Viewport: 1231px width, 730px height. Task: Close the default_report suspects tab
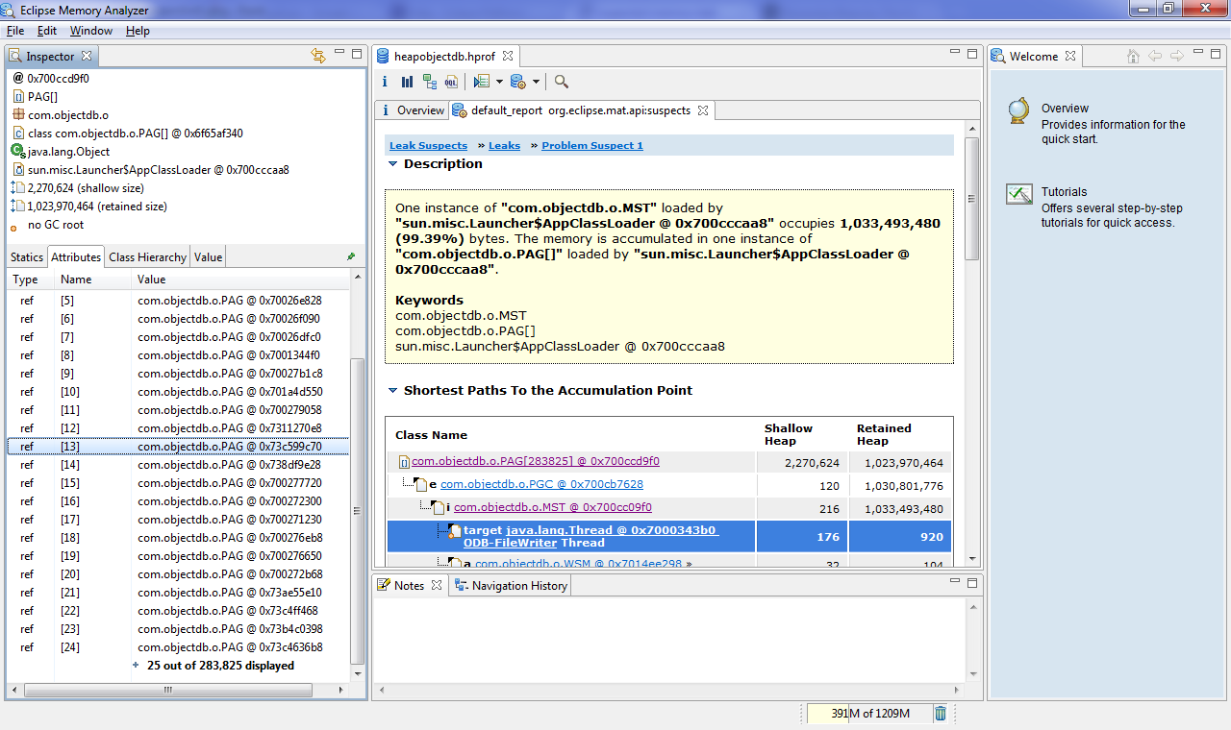tap(703, 110)
